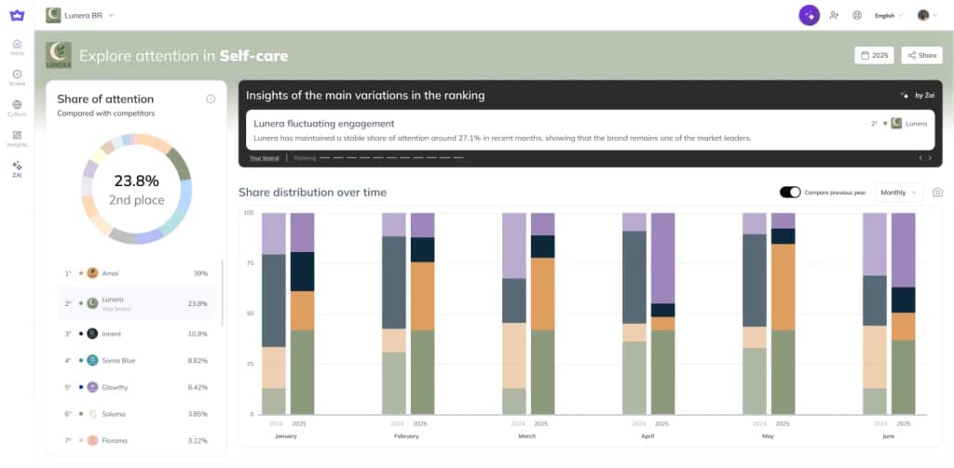Screen dimensions: 954x468
Task: Click the camera screenshot icon
Action: [937, 193]
